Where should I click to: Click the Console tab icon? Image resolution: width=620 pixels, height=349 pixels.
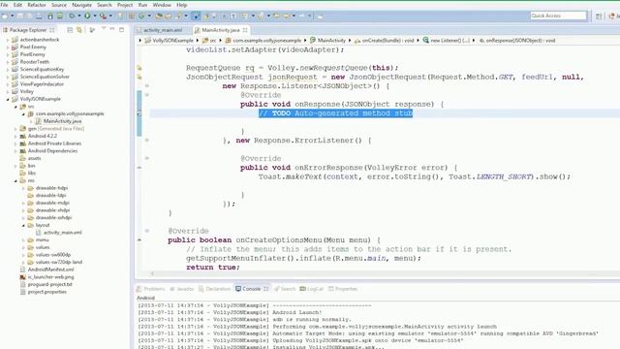pyautogui.click(x=238, y=289)
